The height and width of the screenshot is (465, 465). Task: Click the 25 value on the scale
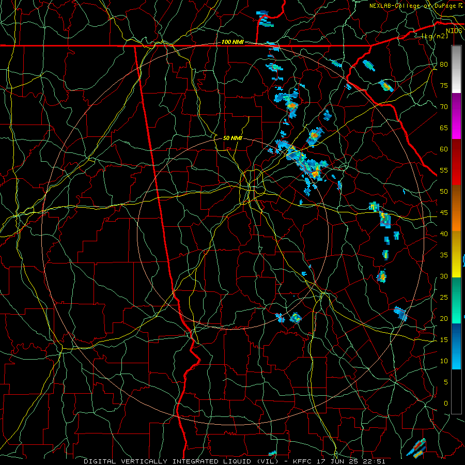click(444, 298)
